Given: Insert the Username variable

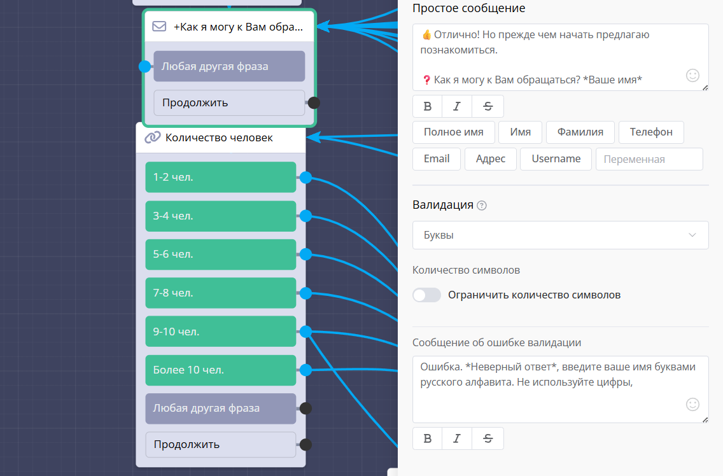Looking at the screenshot, I should click(556, 159).
